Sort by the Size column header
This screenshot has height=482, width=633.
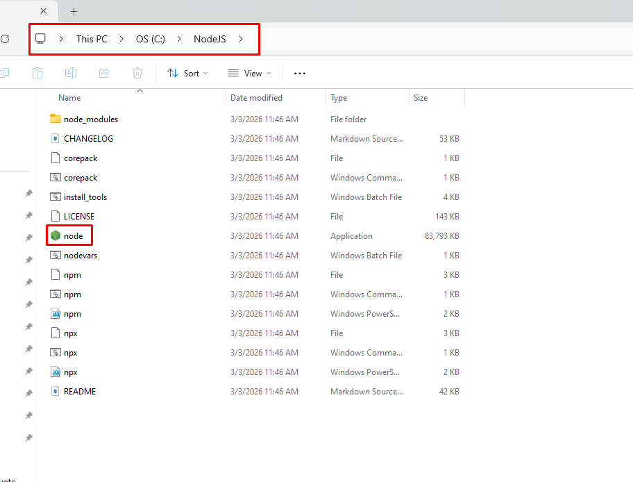click(x=420, y=98)
